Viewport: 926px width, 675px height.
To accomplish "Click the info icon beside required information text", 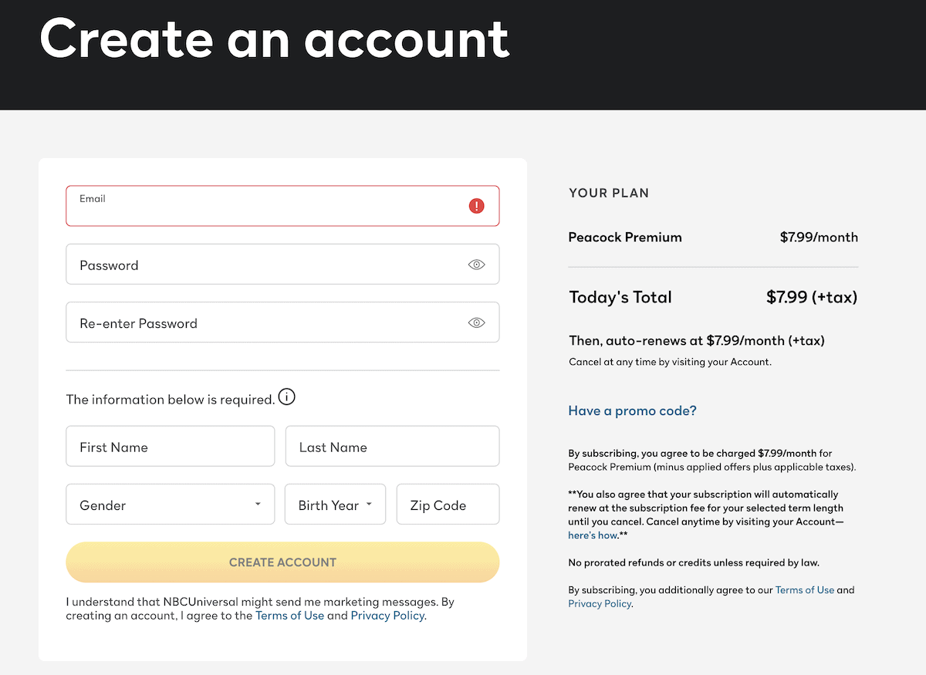I will [287, 398].
